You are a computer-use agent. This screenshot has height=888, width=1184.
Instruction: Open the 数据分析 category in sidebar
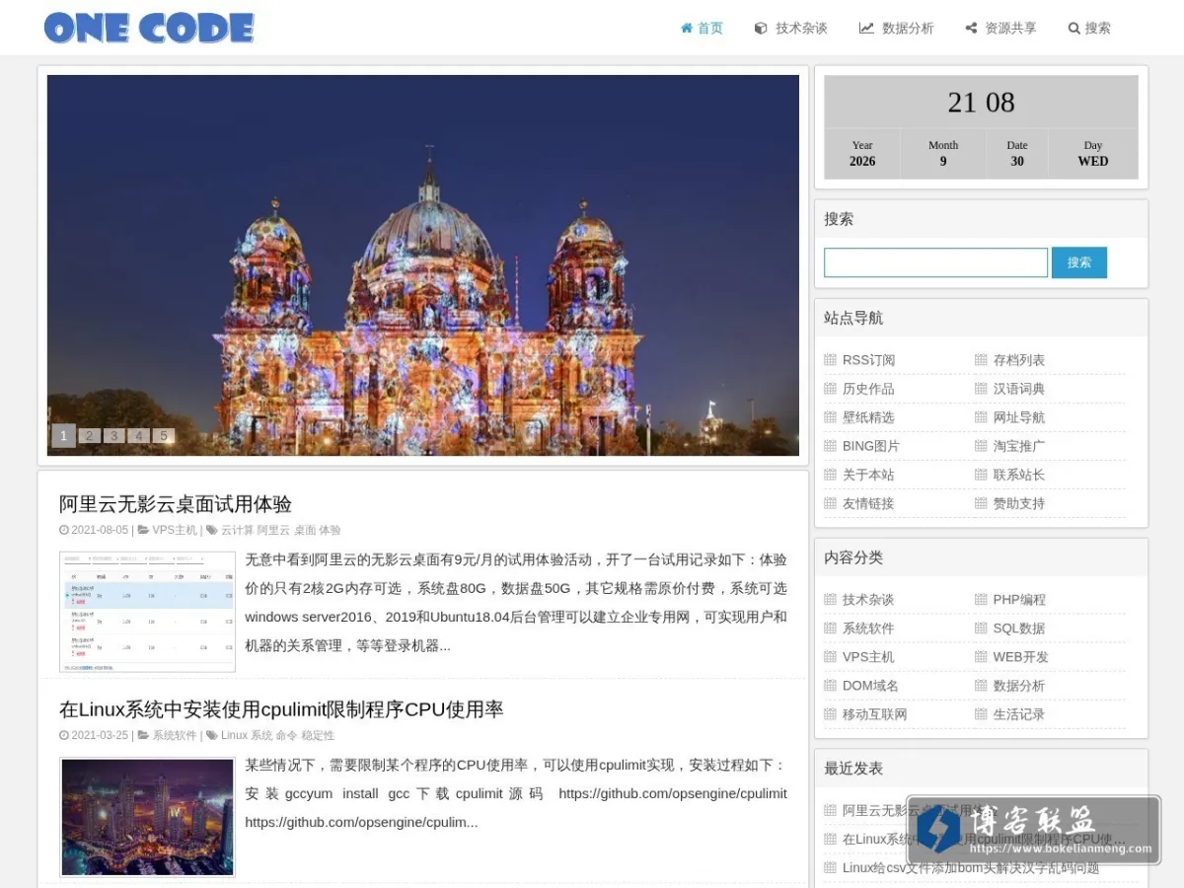[x=1018, y=686]
